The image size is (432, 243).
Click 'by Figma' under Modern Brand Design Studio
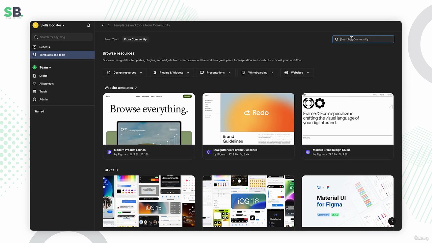click(319, 155)
